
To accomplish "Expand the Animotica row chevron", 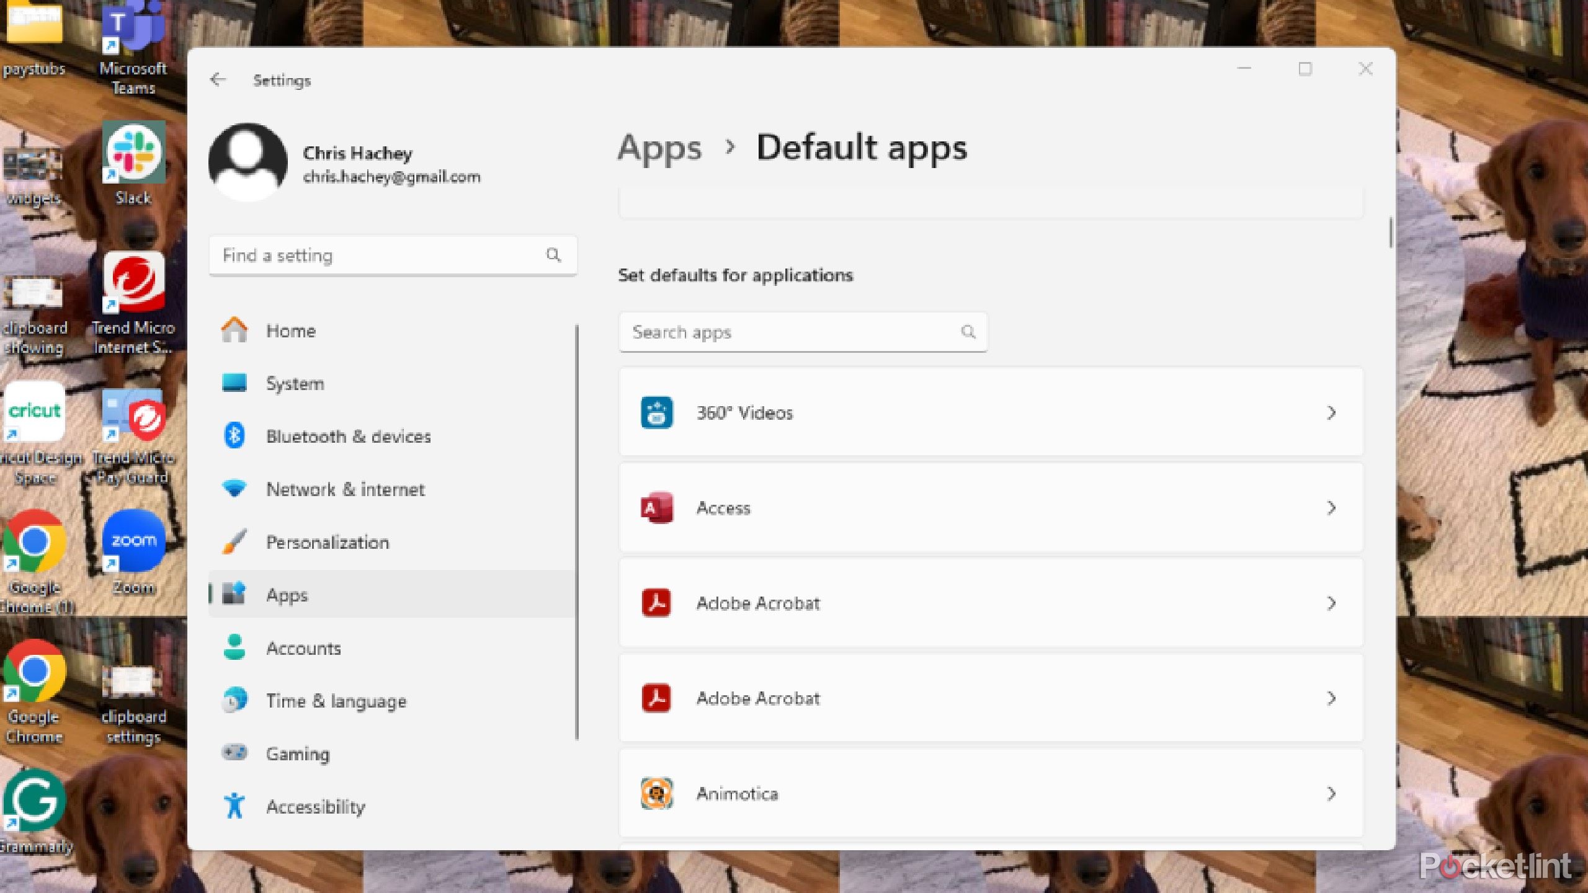I will tap(1331, 794).
